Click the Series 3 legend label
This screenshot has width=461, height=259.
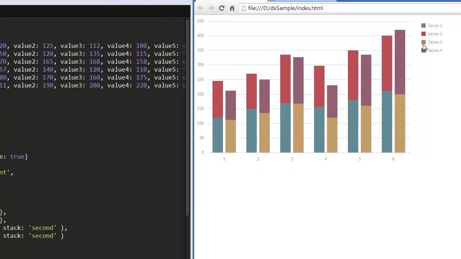(435, 42)
